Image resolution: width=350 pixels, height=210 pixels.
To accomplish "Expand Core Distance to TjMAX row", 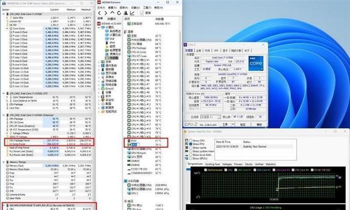I will (x=7, y=101).
